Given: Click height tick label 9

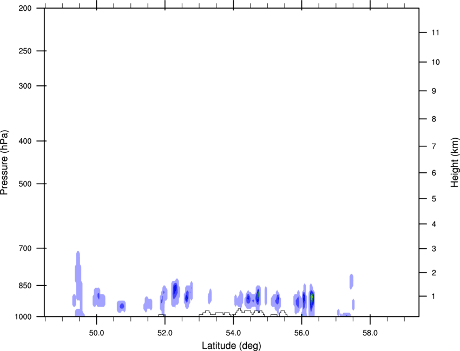Looking at the screenshot, I should pos(434,91).
